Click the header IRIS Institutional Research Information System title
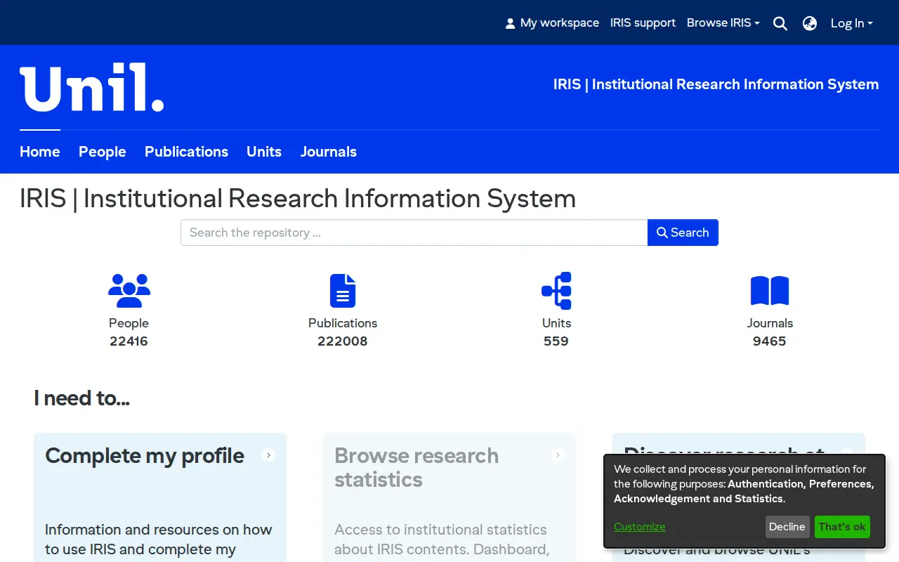 coord(716,84)
